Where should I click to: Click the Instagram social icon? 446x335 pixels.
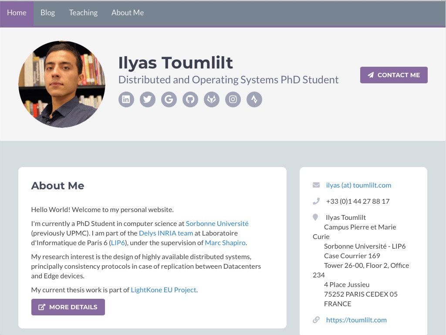(233, 99)
